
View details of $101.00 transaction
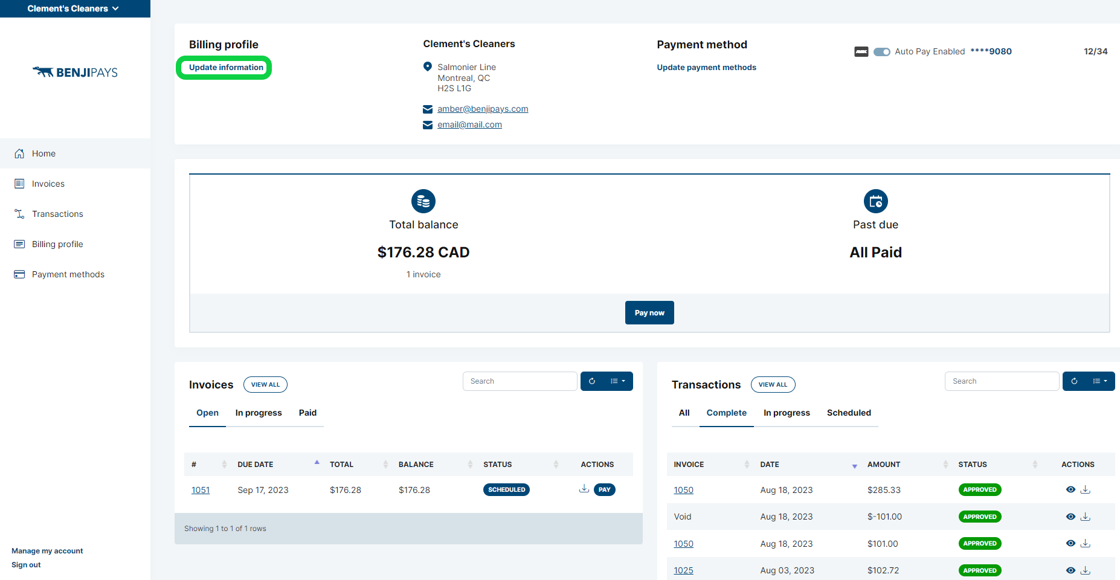click(1070, 543)
